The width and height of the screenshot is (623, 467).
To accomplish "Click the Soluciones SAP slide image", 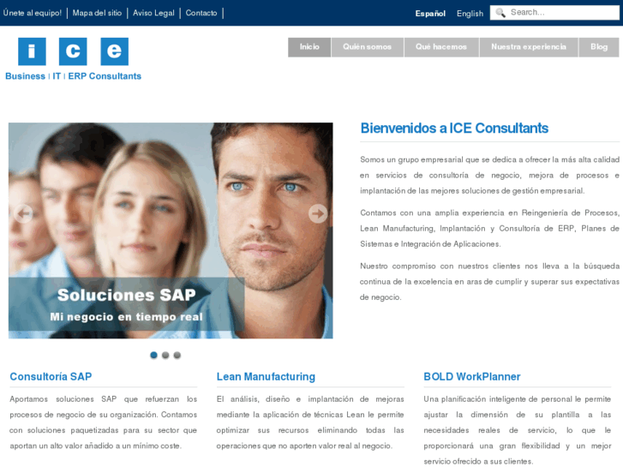I will 171,231.
